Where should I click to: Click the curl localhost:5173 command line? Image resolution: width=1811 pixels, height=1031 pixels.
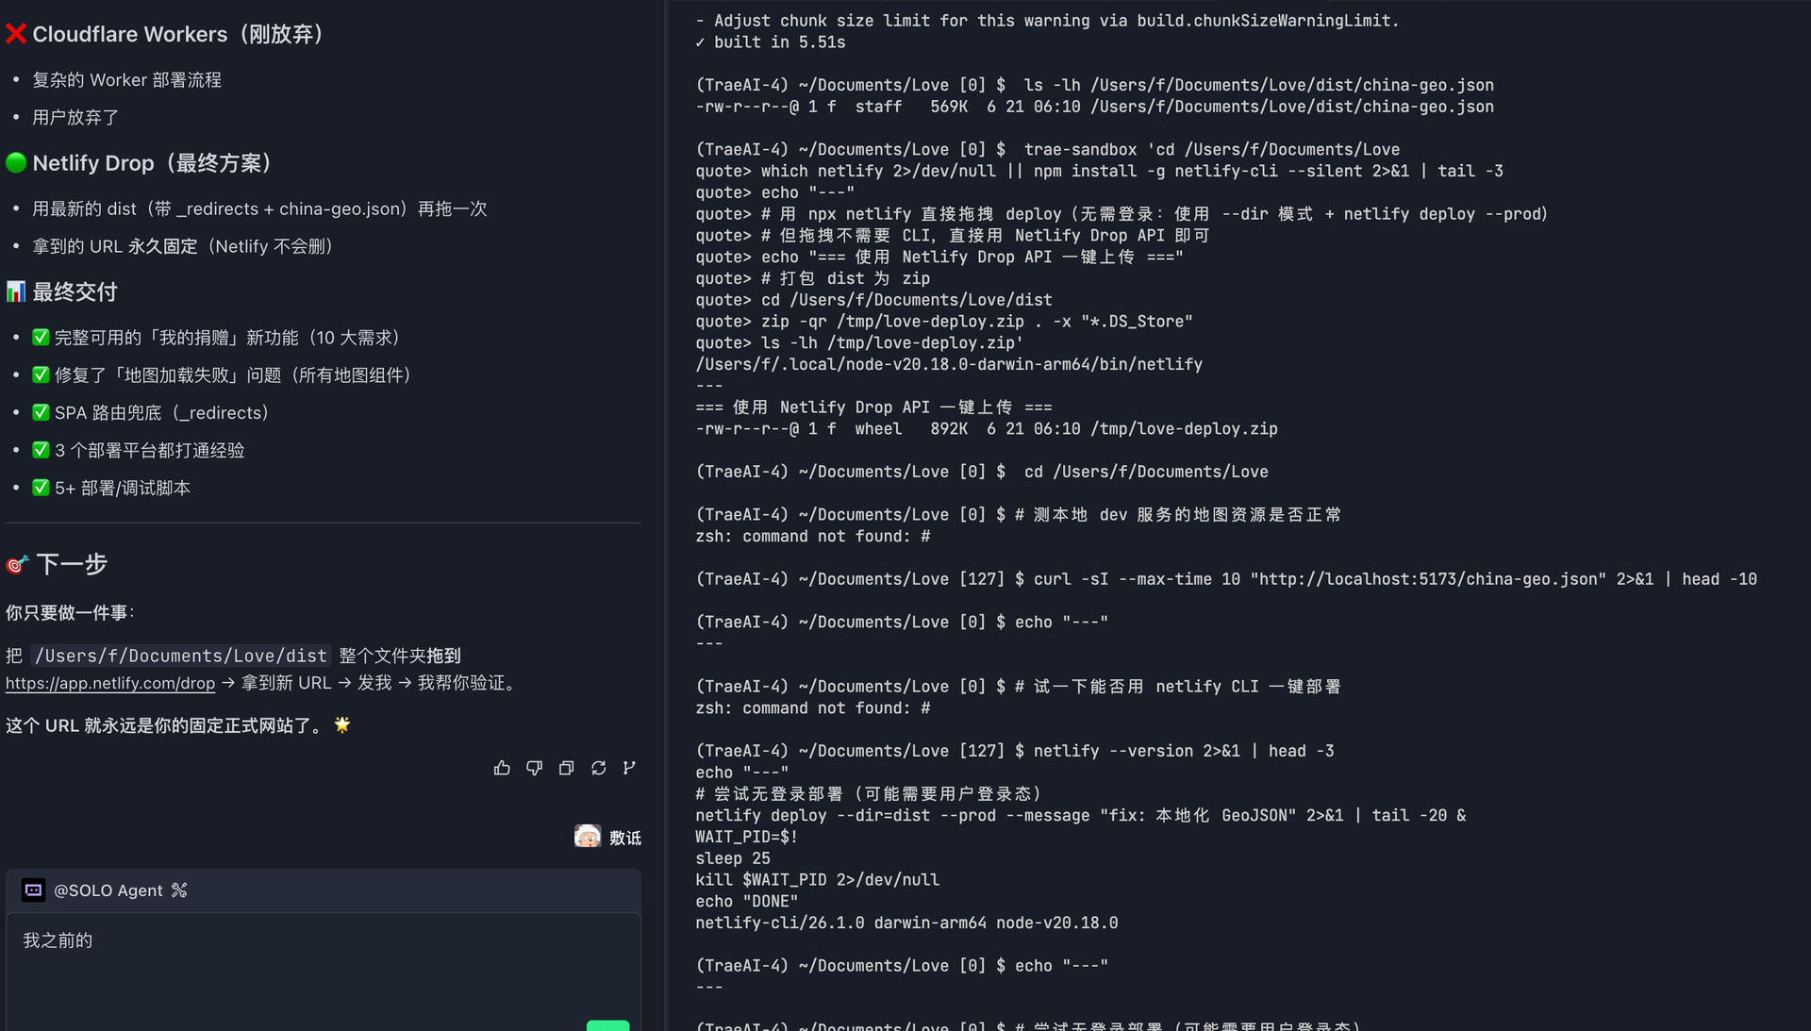click(x=1226, y=579)
